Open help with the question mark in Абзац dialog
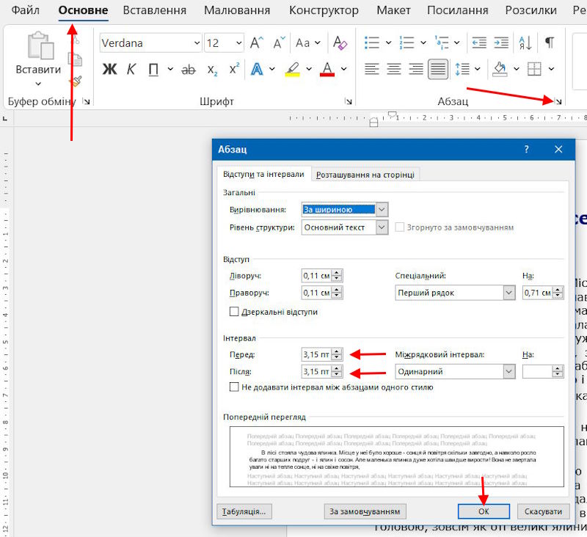 (x=526, y=150)
